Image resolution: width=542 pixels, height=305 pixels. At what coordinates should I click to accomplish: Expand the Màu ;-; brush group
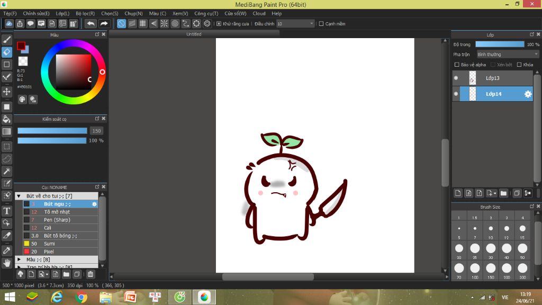[19, 259]
